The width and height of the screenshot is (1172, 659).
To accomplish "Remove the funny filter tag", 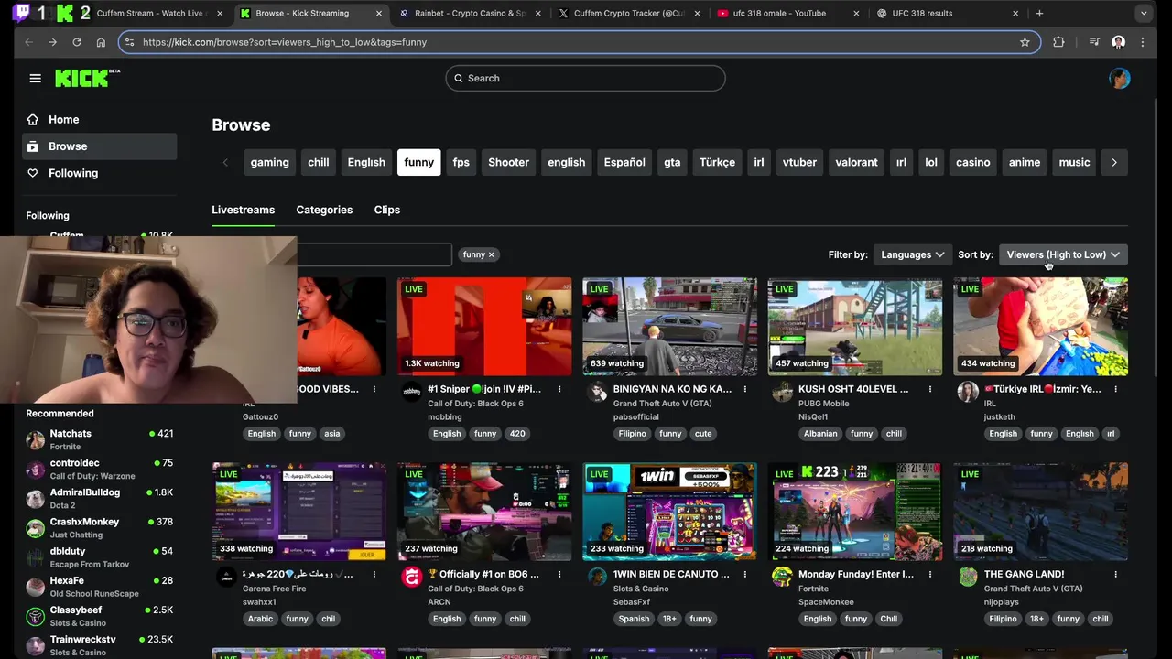I will (x=491, y=254).
